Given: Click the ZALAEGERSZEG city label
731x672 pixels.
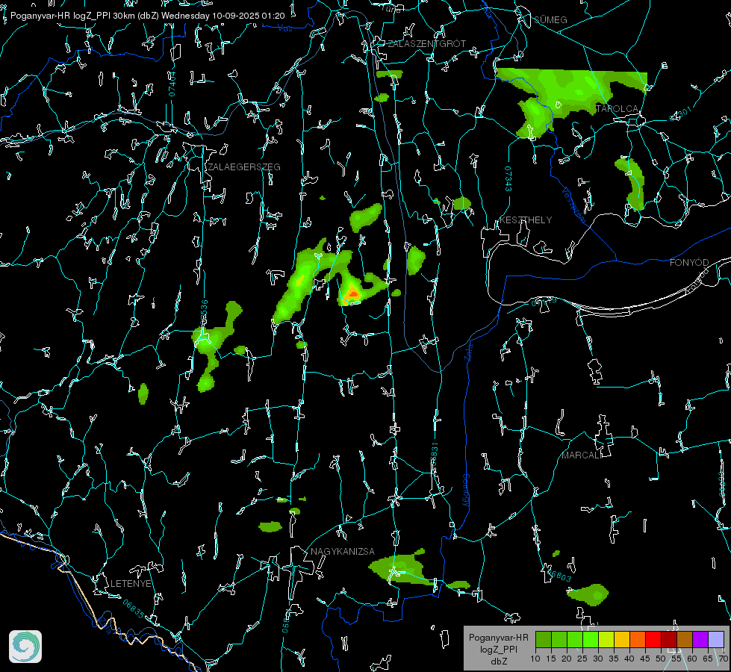Looking at the screenshot, I should (244, 167).
